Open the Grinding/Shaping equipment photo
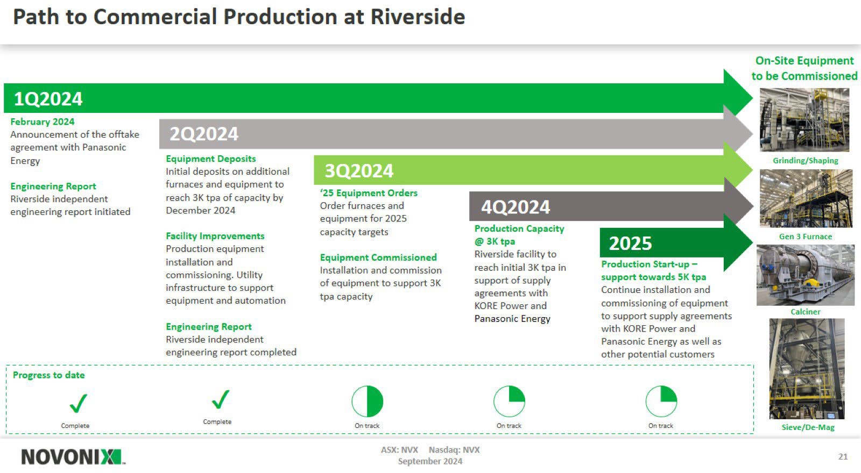The image size is (861, 473). pyautogui.click(x=804, y=120)
